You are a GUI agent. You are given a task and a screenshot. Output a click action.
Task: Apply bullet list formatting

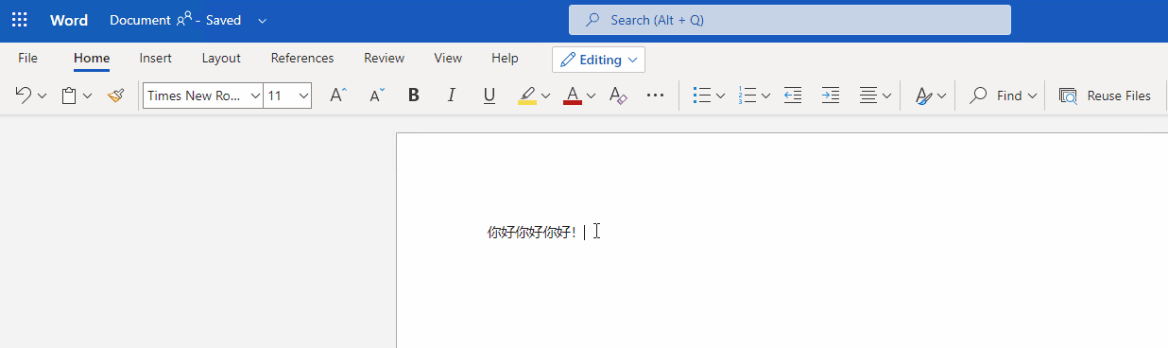coord(701,96)
